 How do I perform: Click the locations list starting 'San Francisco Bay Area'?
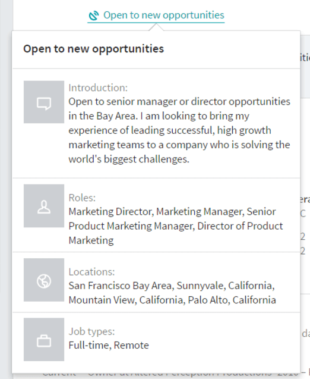click(x=172, y=293)
